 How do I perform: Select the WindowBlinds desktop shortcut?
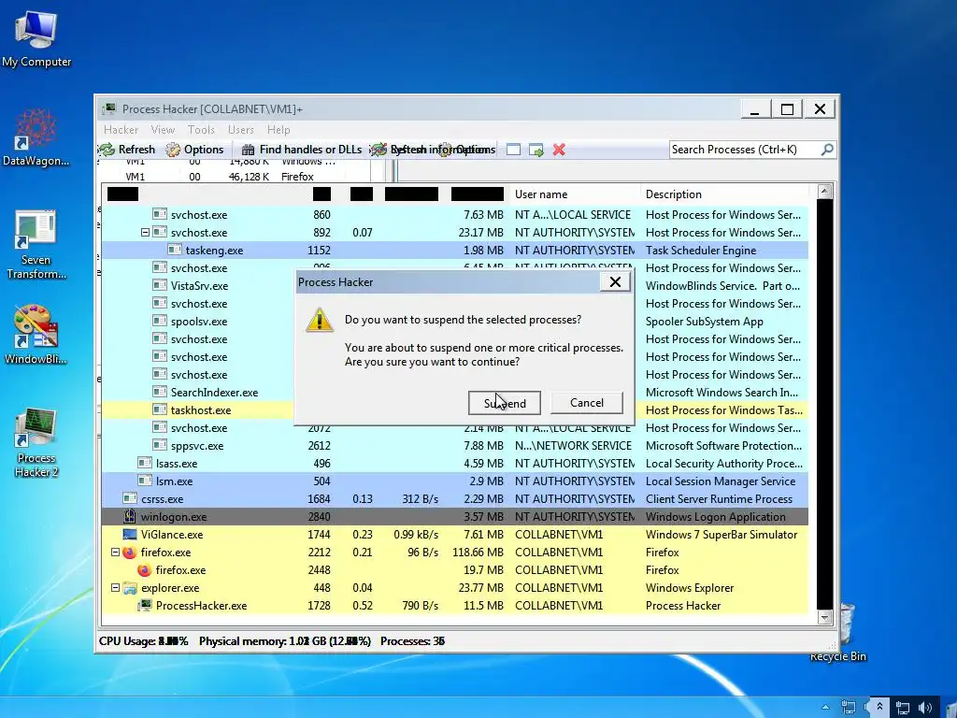[36, 335]
